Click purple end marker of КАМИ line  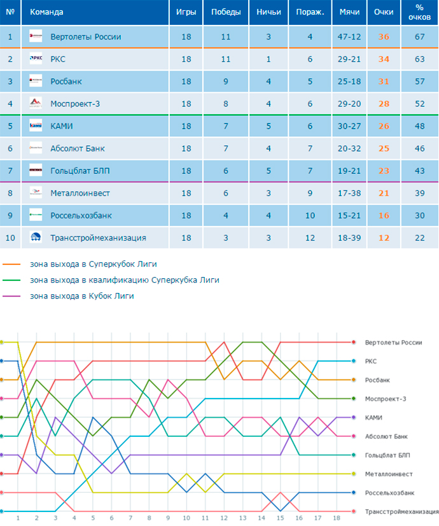click(354, 417)
